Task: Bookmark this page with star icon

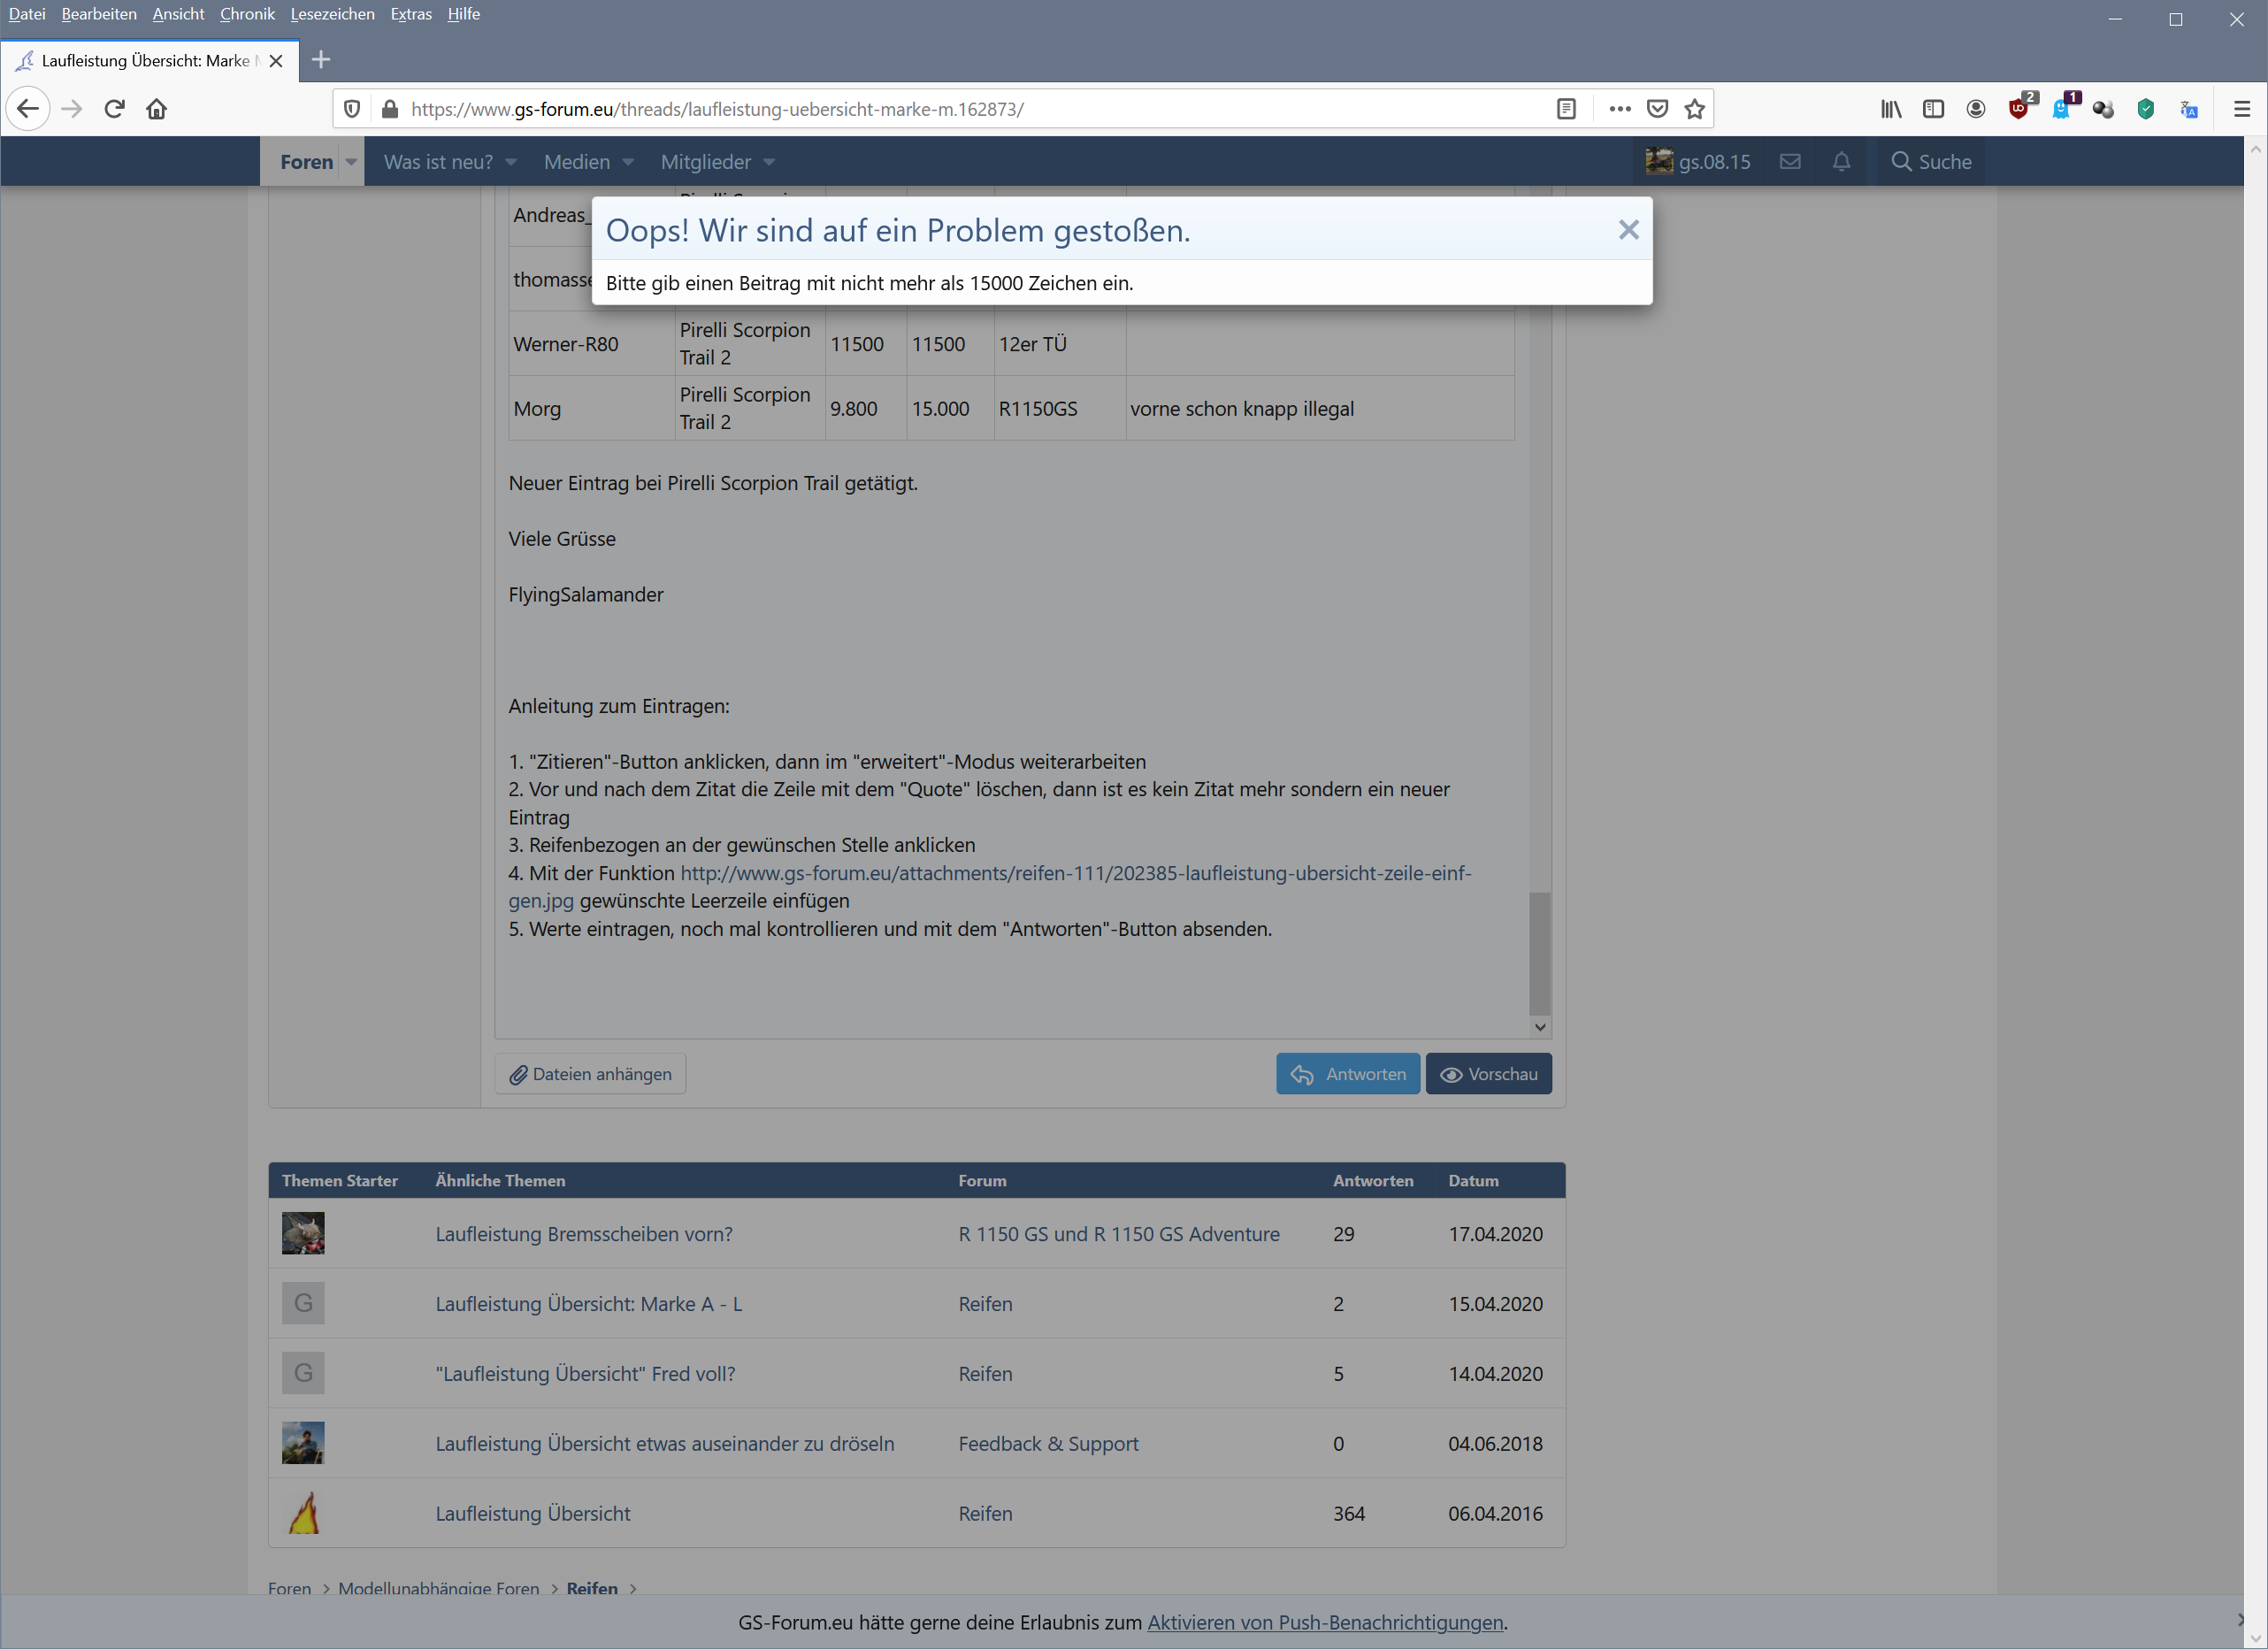Action: coord(1694,109)
